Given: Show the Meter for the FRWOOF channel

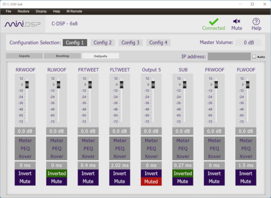Looking at the screenshot, I should (214, 140).
